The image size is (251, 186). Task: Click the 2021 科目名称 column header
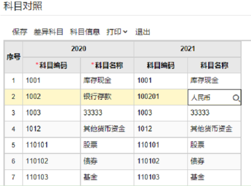pyautogui.click(x=214, y=65)
